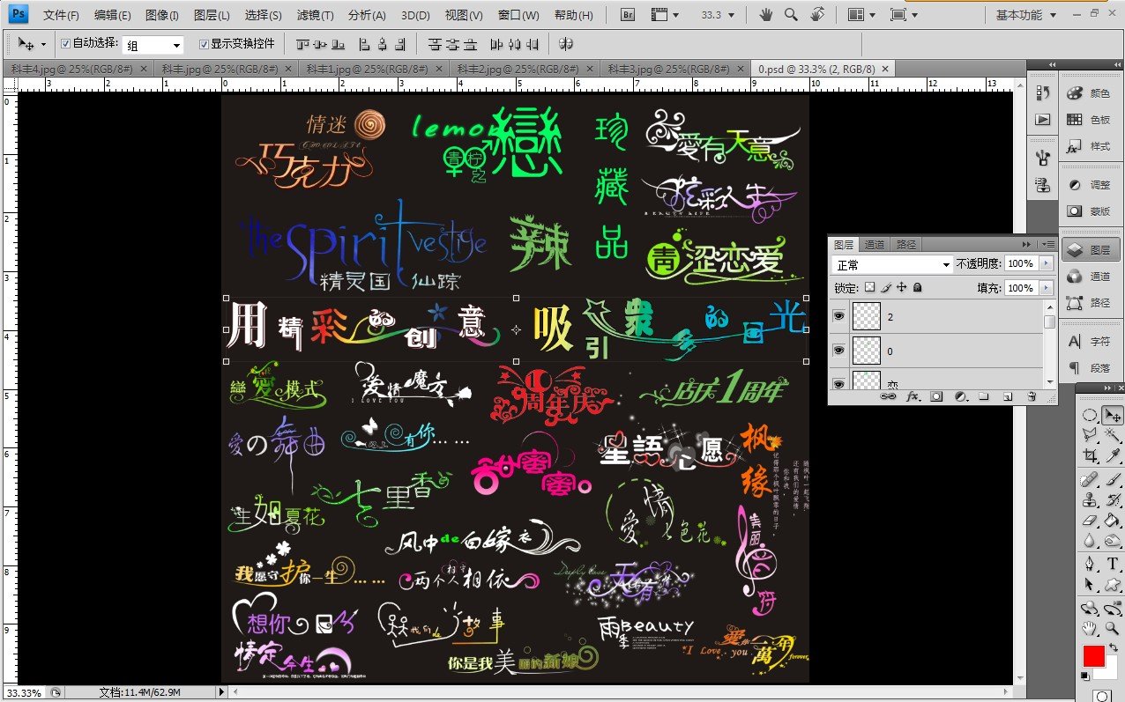Open the 正常 blend mode dropdown

point(892,264)
